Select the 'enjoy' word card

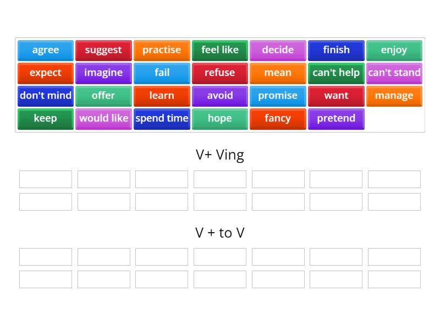tap(394, 50)
